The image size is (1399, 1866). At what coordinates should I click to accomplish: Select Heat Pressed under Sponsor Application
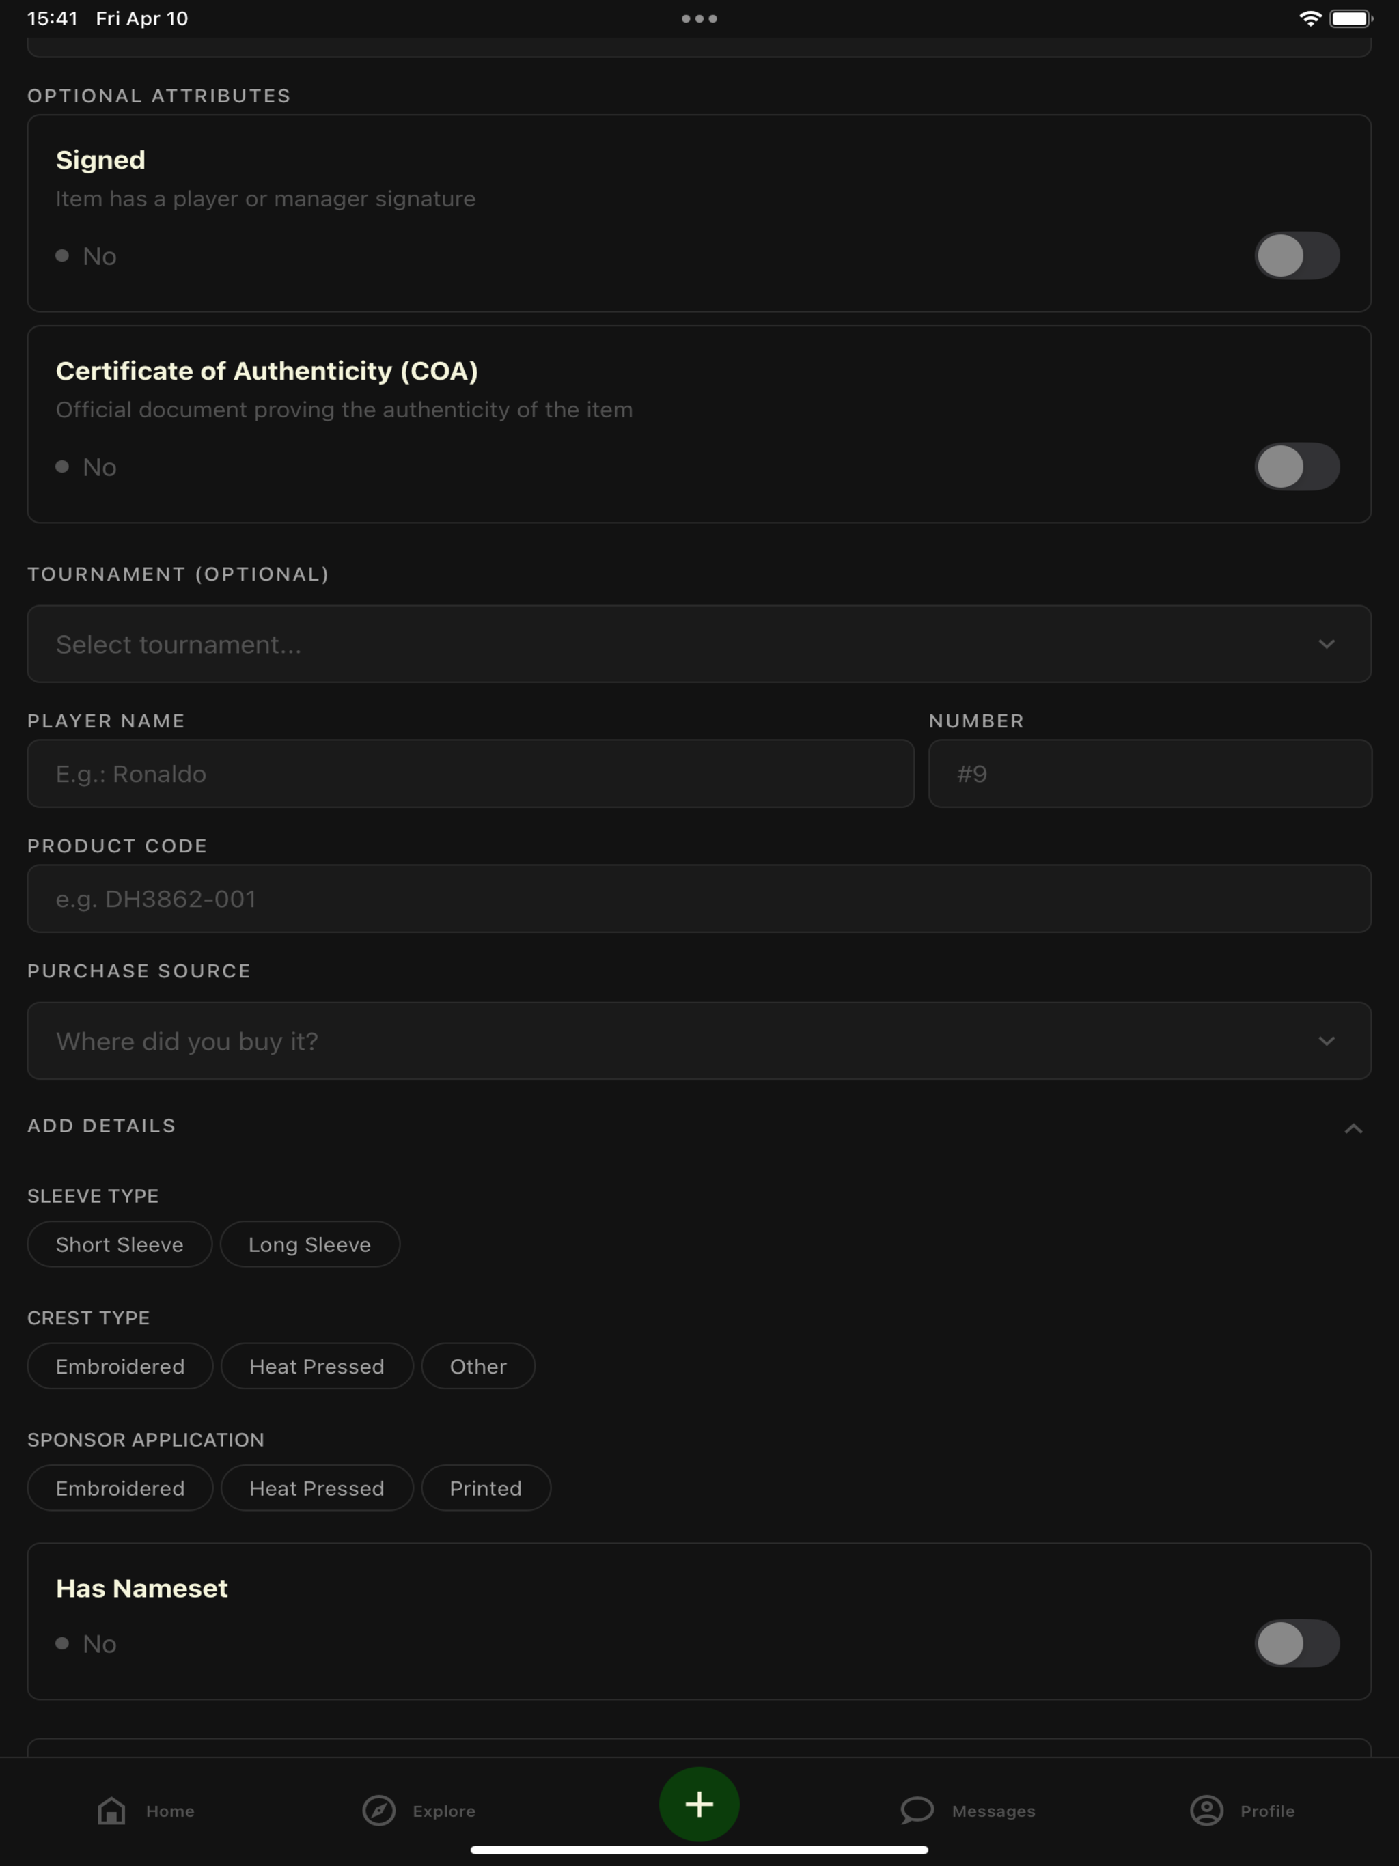pos(317,1488)
